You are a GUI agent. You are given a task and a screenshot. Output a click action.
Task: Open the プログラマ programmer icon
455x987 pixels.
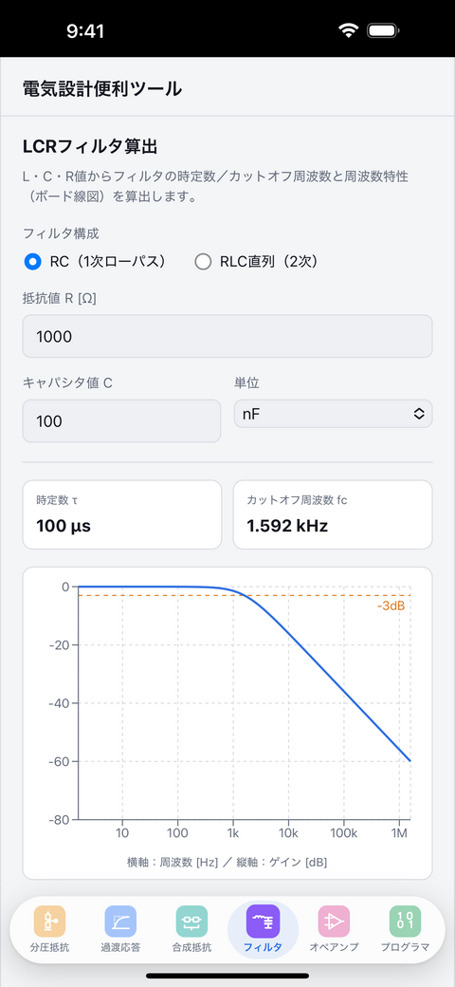(x=405, y=922)
